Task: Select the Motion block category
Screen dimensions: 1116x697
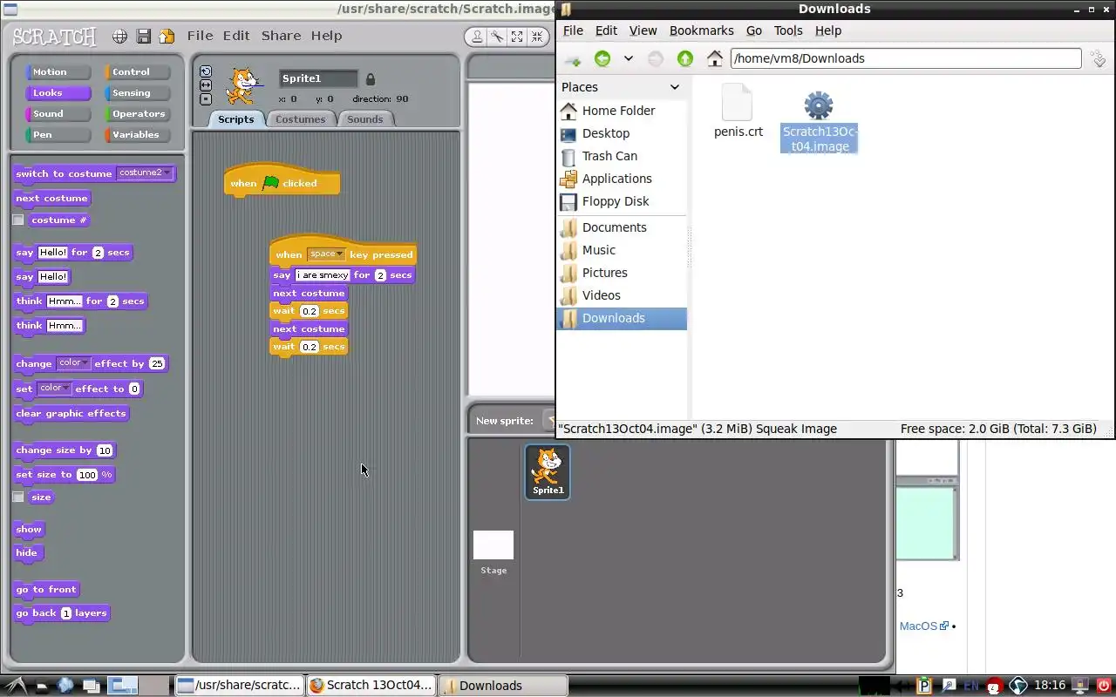Action: tap(58, 72)
